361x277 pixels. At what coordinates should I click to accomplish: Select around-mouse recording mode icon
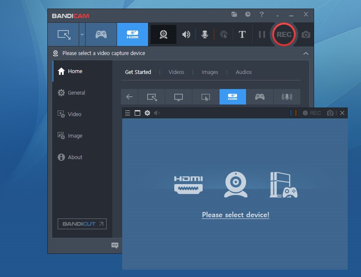[x=206, y=97]
